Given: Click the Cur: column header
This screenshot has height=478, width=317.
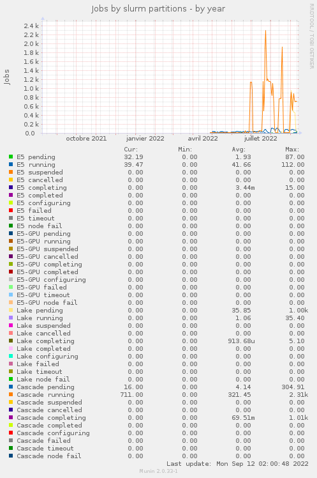Looking at the screenshot, I should pyautogui.click(x=131, y=150).
